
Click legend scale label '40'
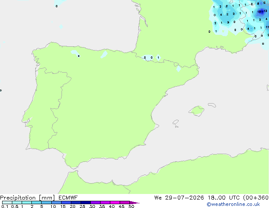coord(112,206)
